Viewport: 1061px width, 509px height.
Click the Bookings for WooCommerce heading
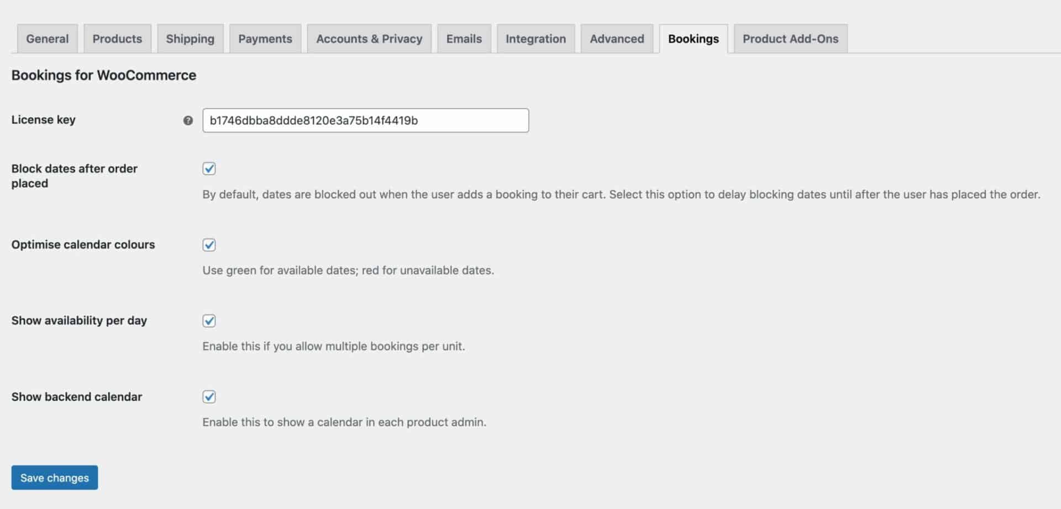(104, 75)
